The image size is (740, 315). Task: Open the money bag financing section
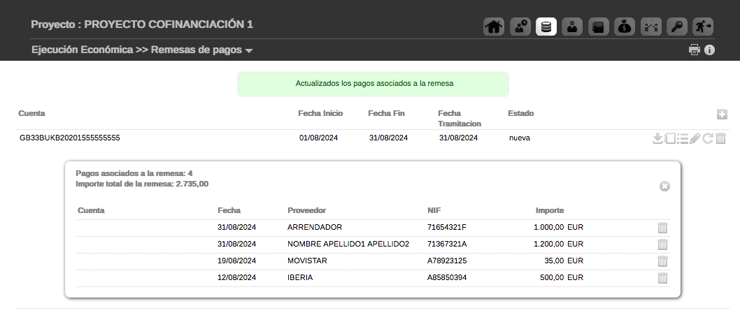click(x=625, y=27)
